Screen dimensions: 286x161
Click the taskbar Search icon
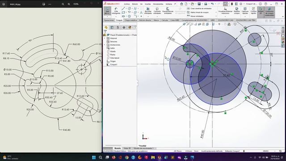pyautogui.click(x=101, y=157)
